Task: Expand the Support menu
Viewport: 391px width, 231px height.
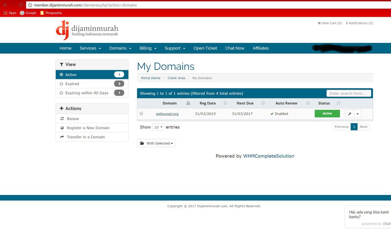Action: point(175,48)
